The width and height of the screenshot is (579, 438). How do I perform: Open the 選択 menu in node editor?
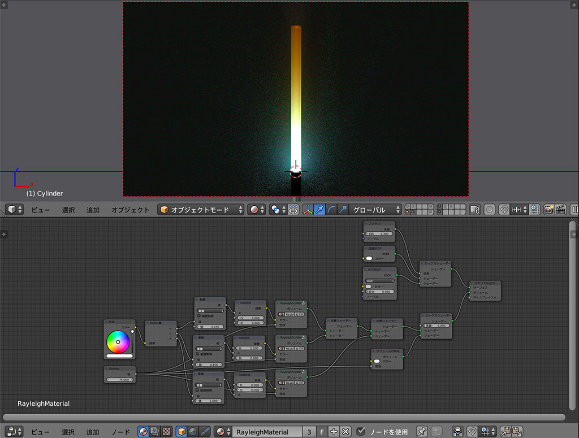click(x=68, y=432)
